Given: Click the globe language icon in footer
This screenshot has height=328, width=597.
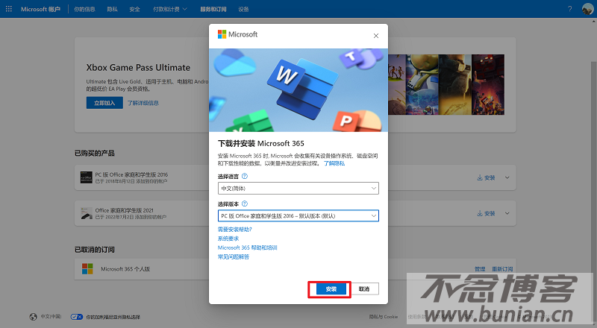Looking at the screenshot, I should (x=33, y=317).
